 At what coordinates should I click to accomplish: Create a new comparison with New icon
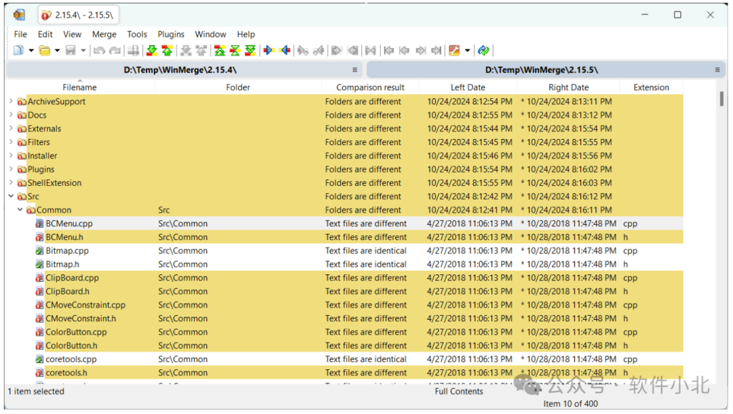pos(18,50)
